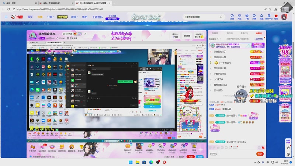Screen dimensions: 295x166
Task: Focus the site search input field
Action: pos(201,17)
